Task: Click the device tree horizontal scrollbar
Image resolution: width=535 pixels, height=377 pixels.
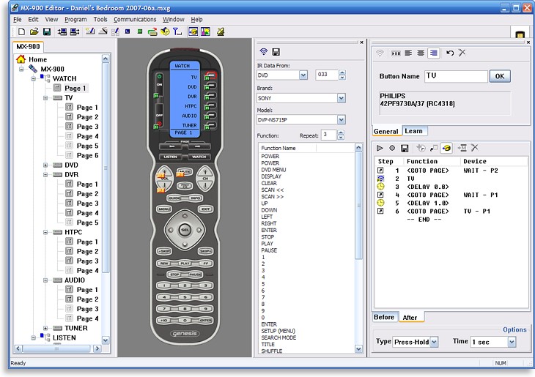Action: point(58,348)
